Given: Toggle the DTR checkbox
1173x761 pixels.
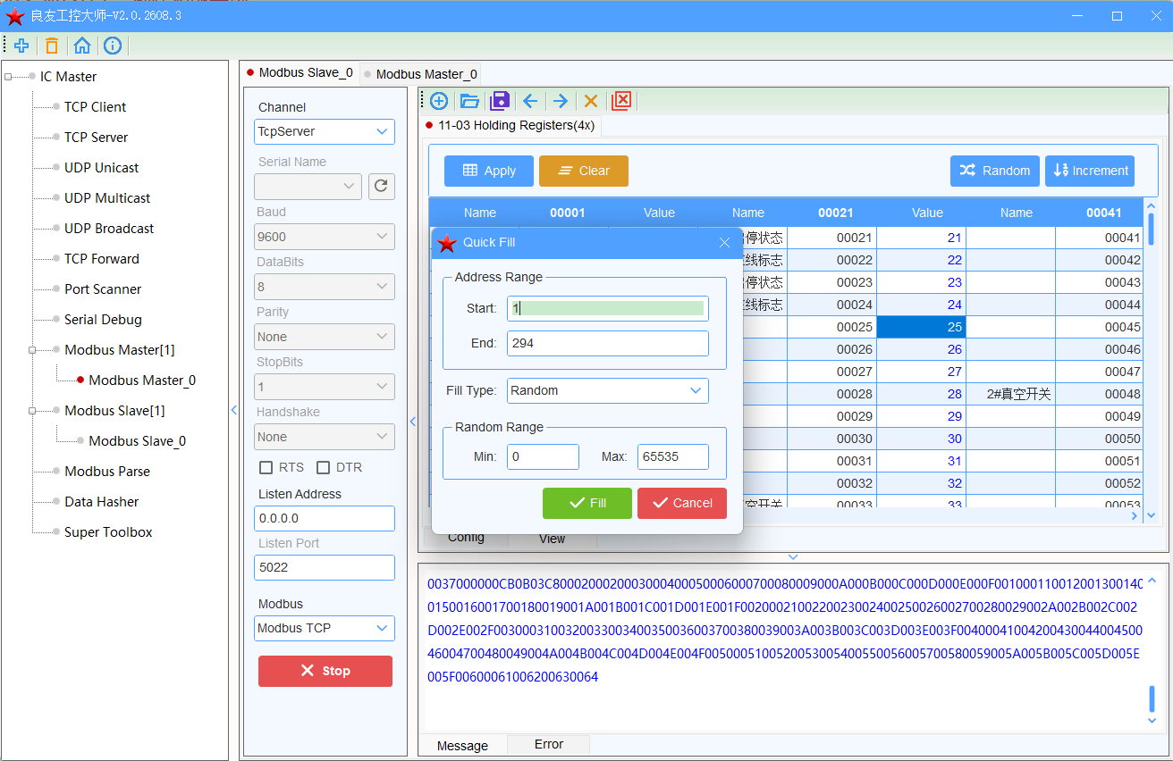Looking at the screenshot, I should (x=324, y=468).
